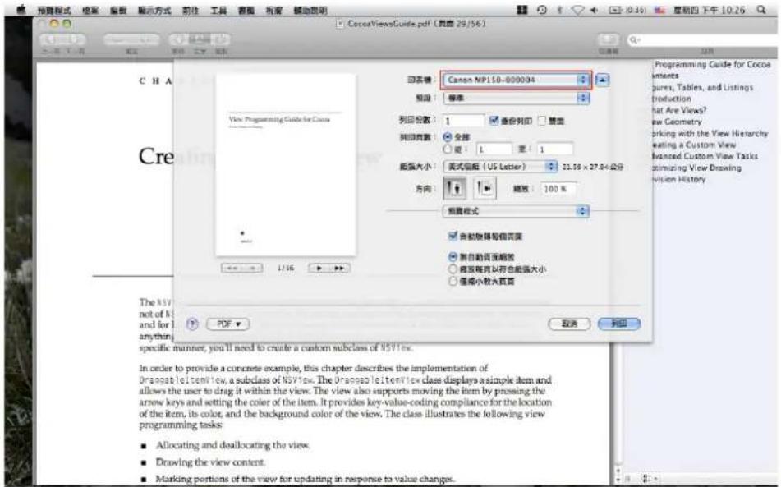Open Advanced Custom View Tasks sidebar entry
Viewport: 781px width, 487px height.
pos(705,156)
